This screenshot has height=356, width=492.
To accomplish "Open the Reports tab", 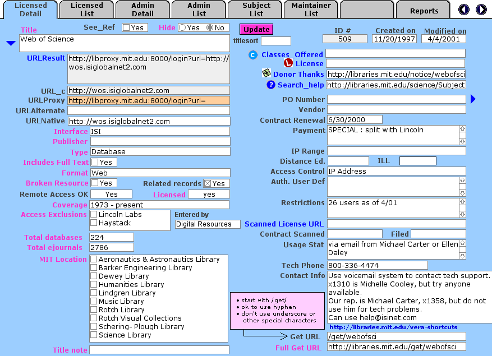I will coord(424,11).
